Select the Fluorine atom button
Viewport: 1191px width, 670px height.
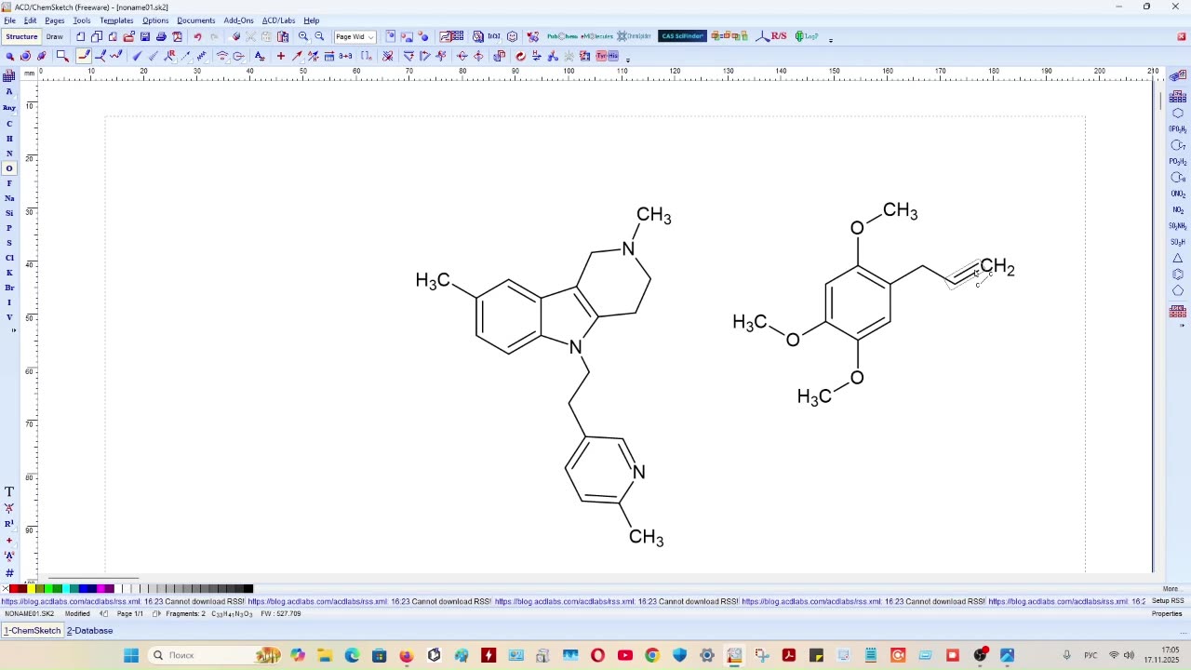[9, 183]
